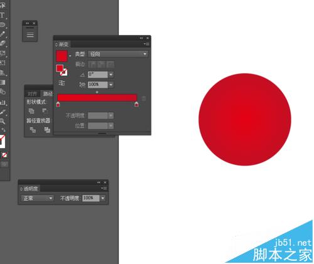Click the Unite shape mode icon
The image size is (314, 264).
pos(31,111)
